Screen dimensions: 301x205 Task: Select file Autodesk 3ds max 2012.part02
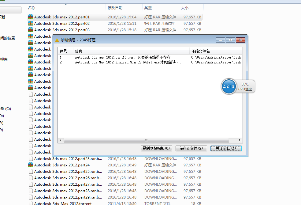(115, 24)
